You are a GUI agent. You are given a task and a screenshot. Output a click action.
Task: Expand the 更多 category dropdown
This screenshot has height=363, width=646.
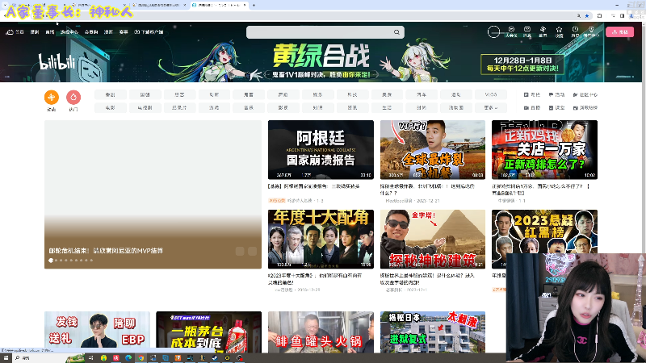(491, 108)
